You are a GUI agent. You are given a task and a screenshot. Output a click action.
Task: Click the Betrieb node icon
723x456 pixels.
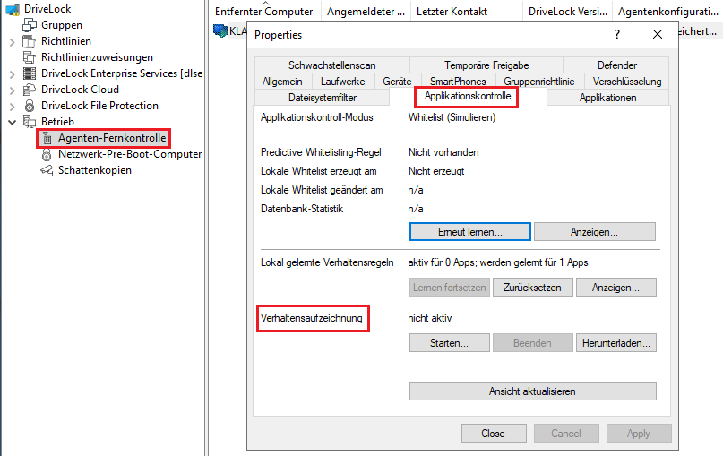coord(30,122)
